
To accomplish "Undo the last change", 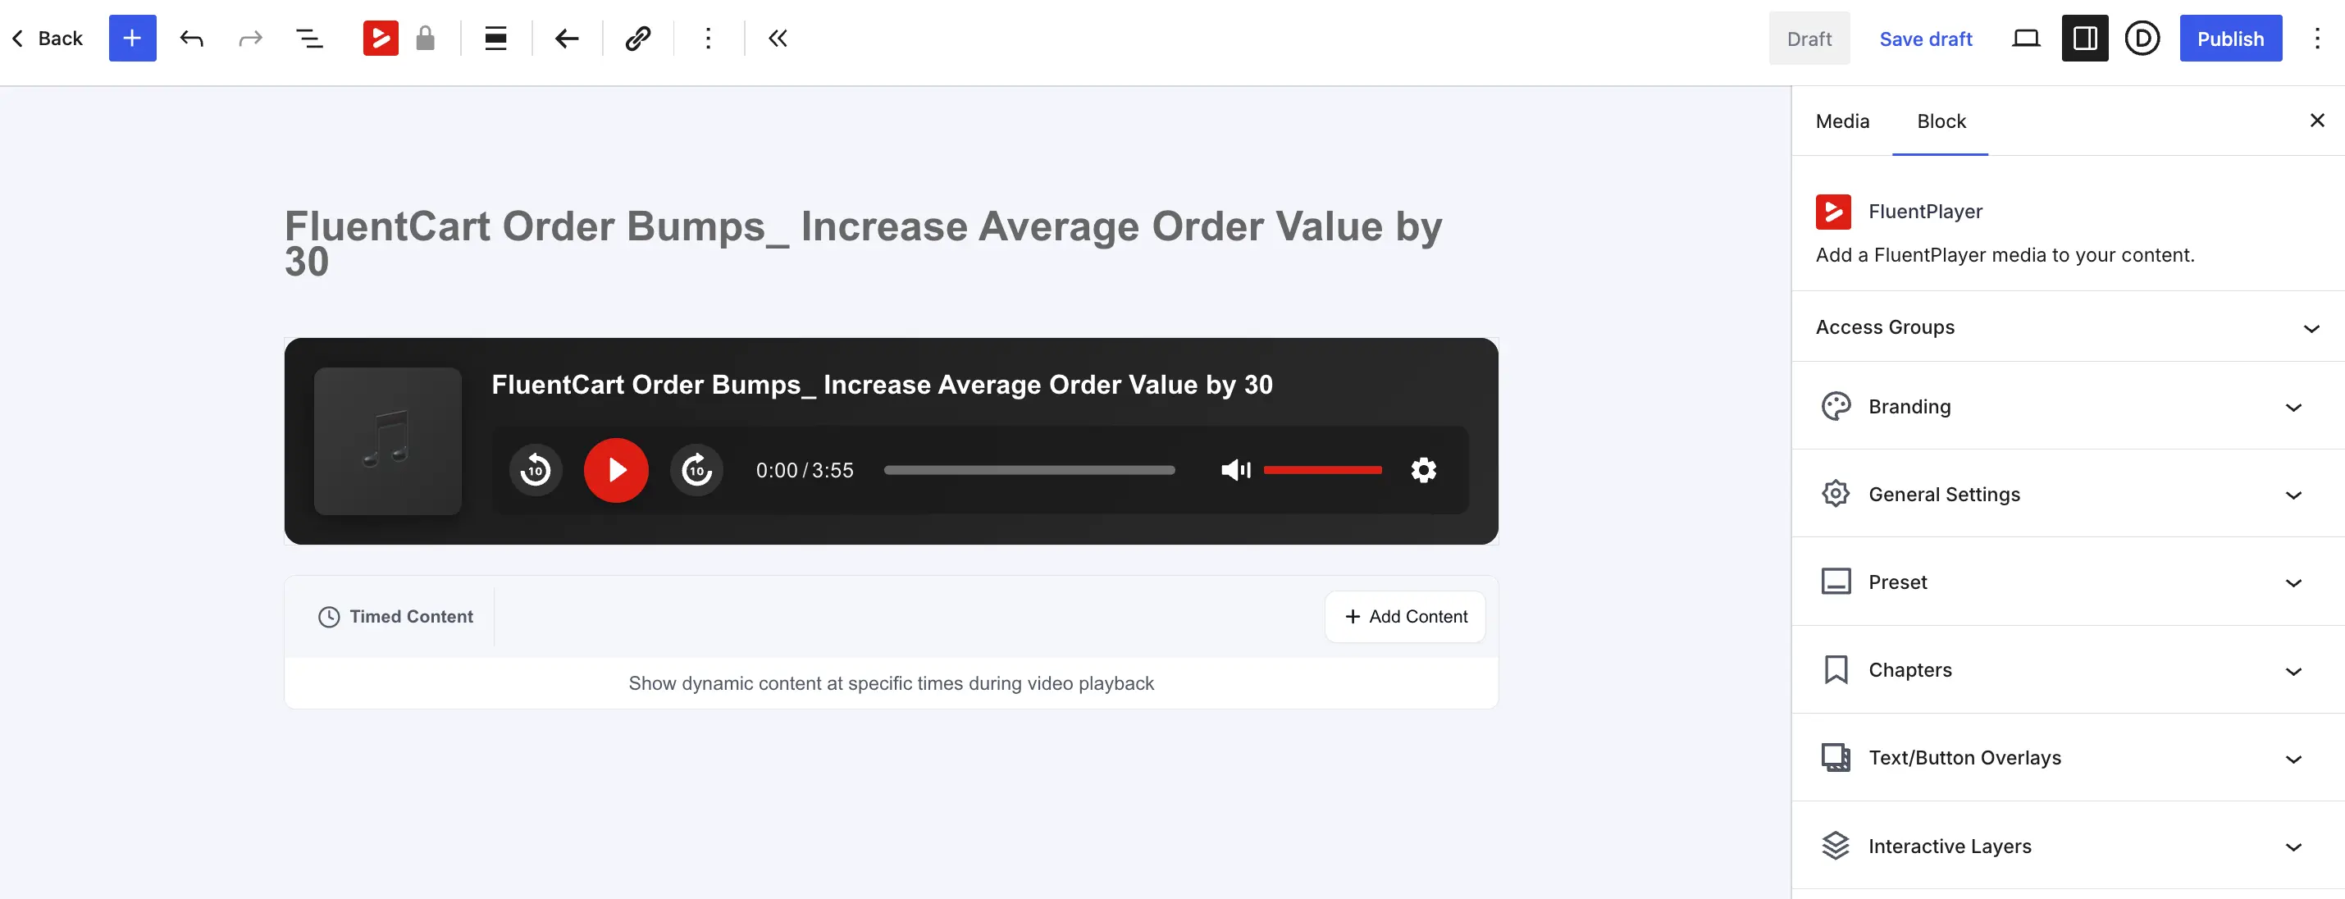I will (191, 39).
